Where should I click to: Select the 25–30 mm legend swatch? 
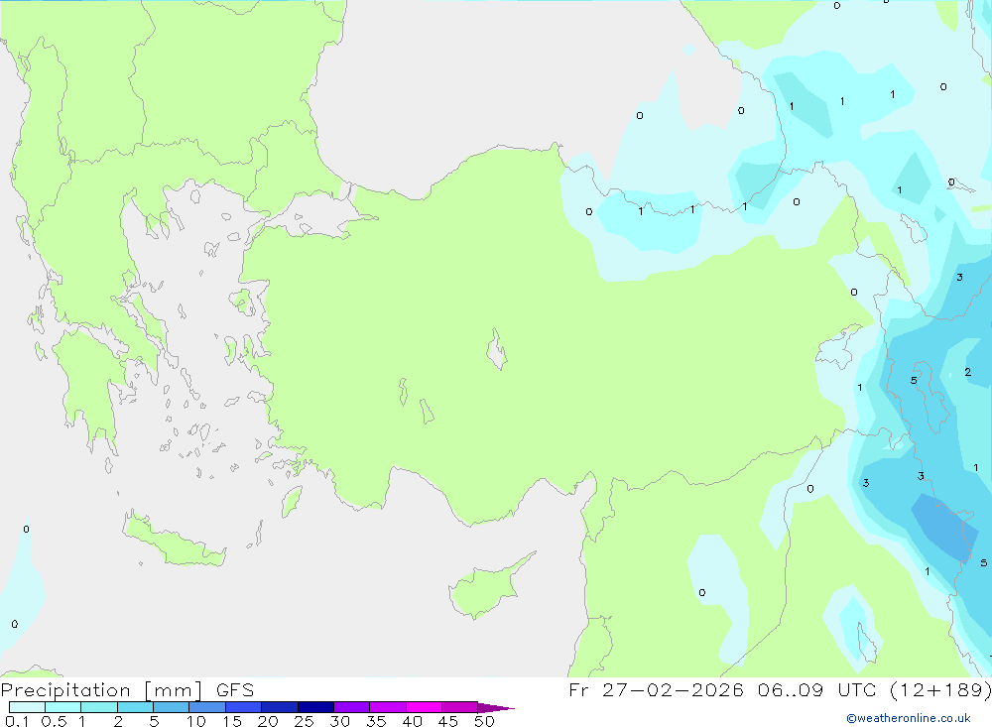click(315, 707)
